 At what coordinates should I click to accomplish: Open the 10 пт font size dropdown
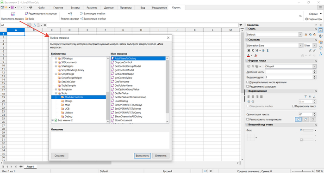[314, 45]
